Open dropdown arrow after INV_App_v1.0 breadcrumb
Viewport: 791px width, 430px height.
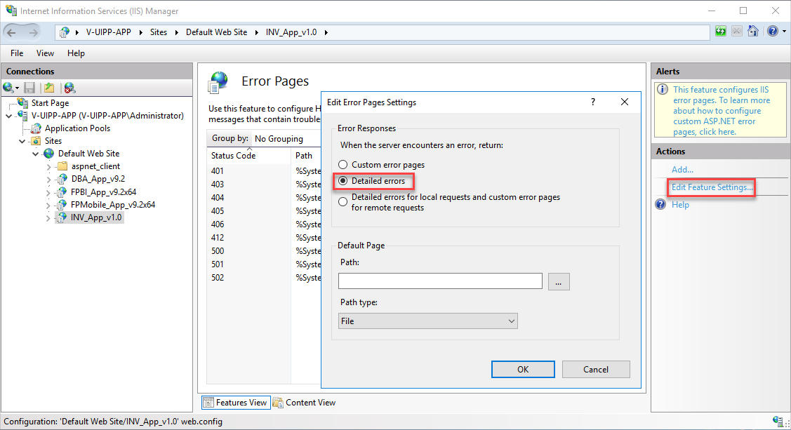coord(326,32)
